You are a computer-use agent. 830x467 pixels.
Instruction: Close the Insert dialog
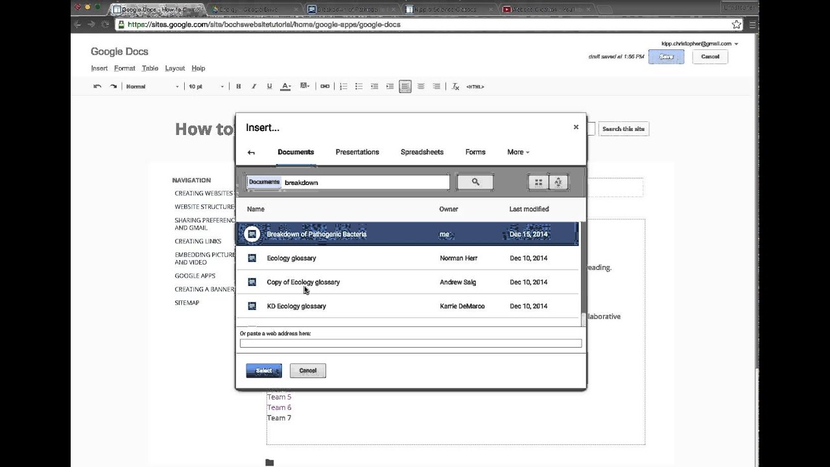[576, 127]
